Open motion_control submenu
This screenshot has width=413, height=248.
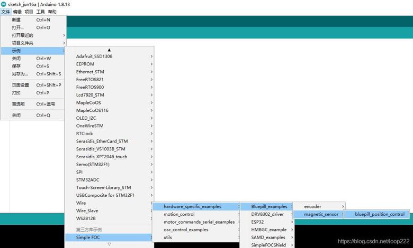click(196, 214)
